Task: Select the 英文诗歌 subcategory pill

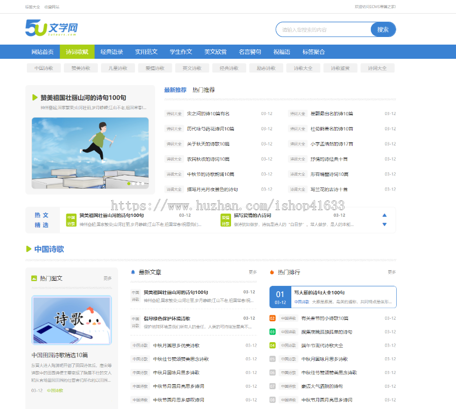Action: point(192,68)
